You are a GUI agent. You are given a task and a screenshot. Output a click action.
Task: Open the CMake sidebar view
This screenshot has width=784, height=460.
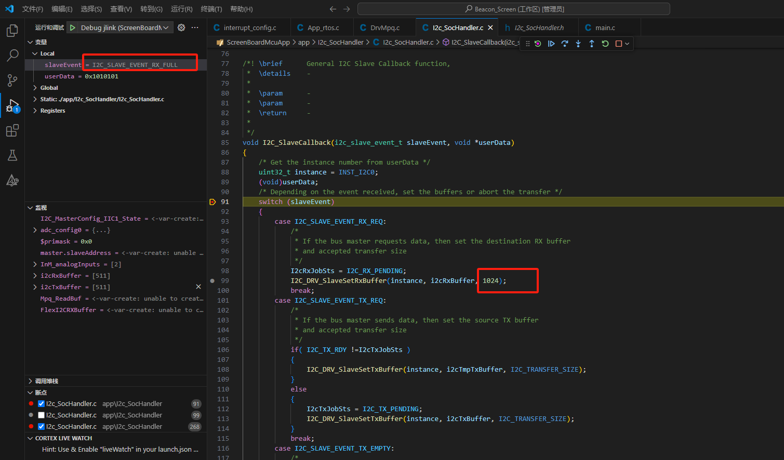point(12,180)
